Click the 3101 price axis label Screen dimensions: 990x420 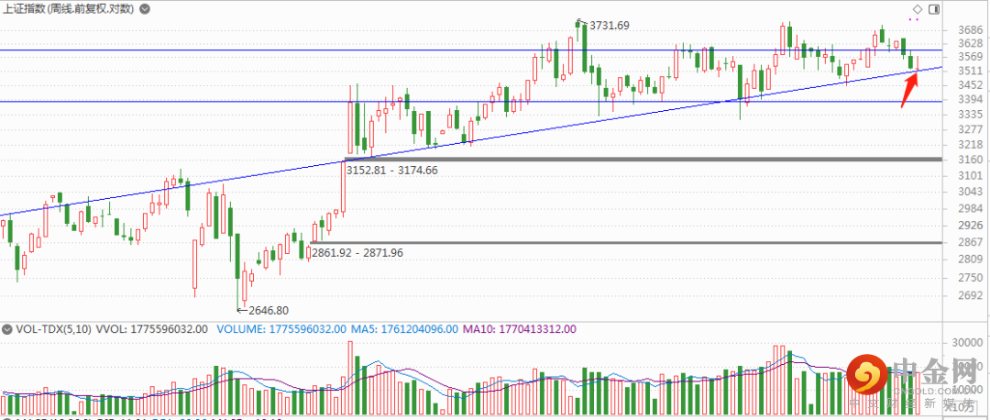969,175
